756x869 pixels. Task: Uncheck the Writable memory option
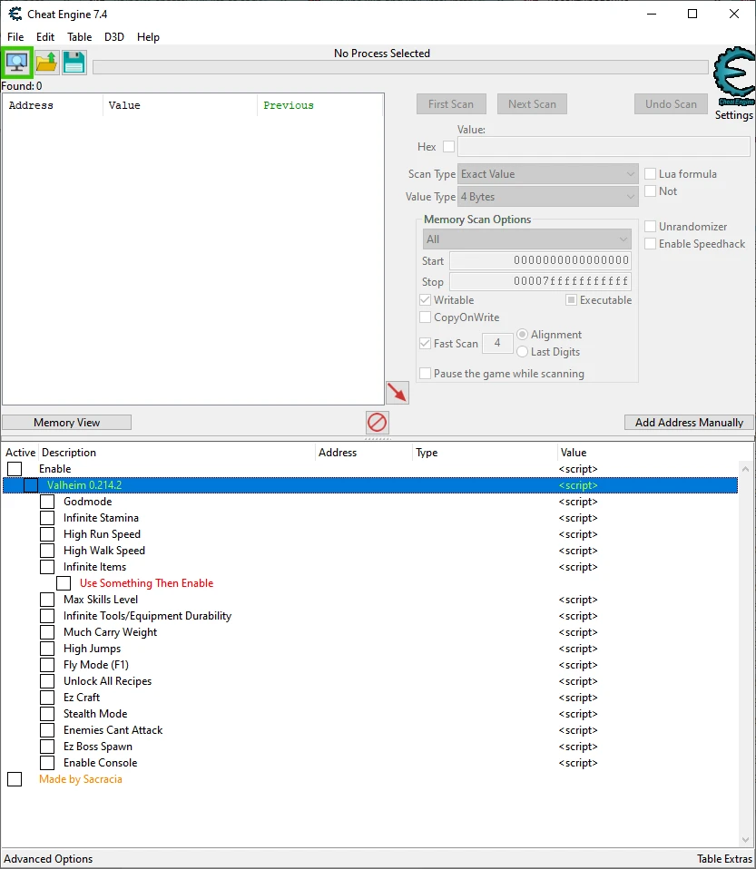click(x=424, y=299)
